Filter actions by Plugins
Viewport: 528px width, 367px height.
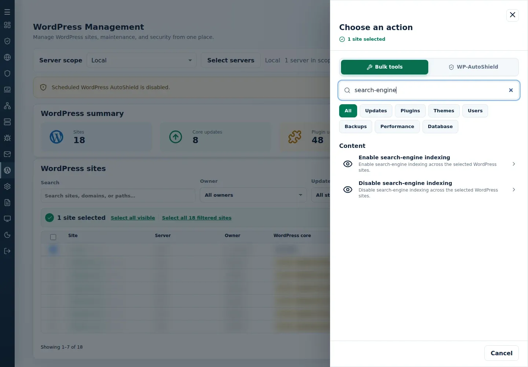pos(410,111)
